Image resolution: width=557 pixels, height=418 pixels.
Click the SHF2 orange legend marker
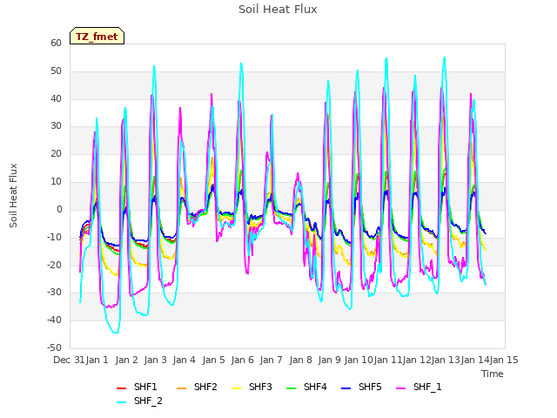coord(182,388)
